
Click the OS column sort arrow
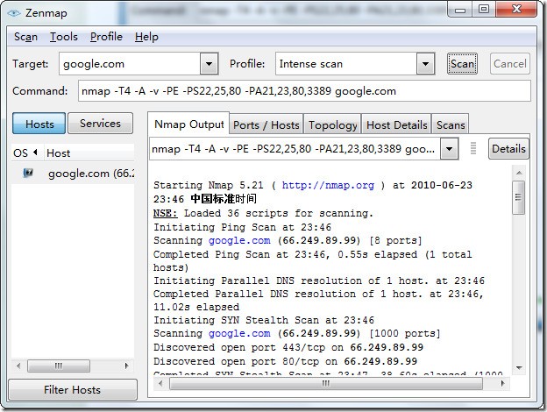35,153
